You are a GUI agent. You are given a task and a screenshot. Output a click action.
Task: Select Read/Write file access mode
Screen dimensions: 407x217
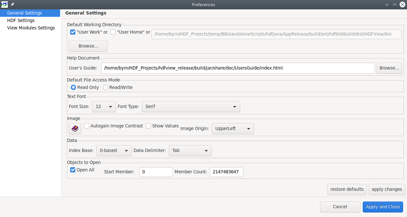point(105,87)
